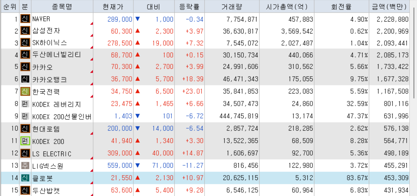Click the 분 column header
The height and width of the screenshot is (196, 417).
coord(25,7)
